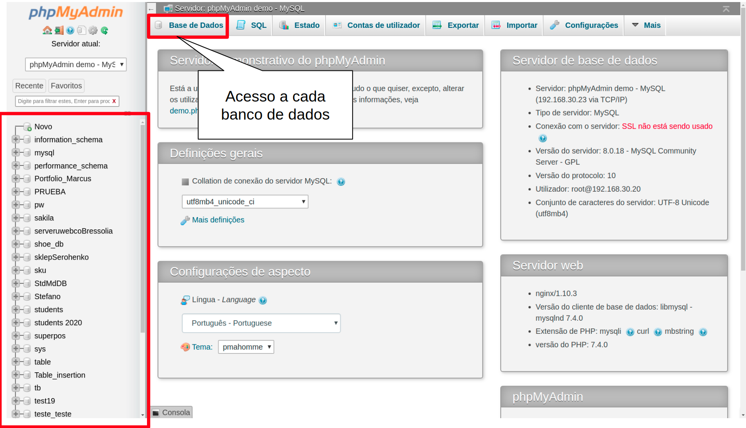The image size is (746, 428).
Task: Open the server selection dropdown
Action: point(76,64)
